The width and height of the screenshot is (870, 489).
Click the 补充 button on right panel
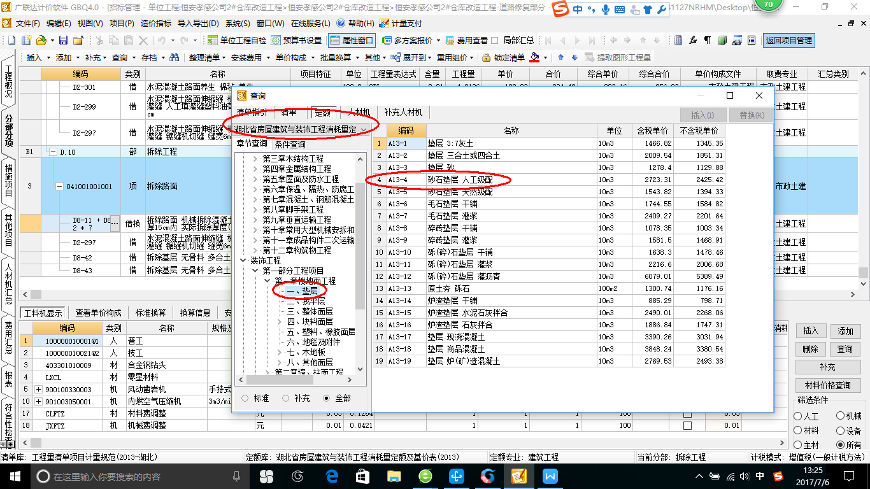click(x=827, y=367)
